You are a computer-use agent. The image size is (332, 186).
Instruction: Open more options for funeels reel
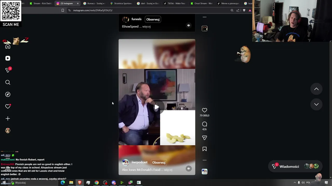click(204, 17)
